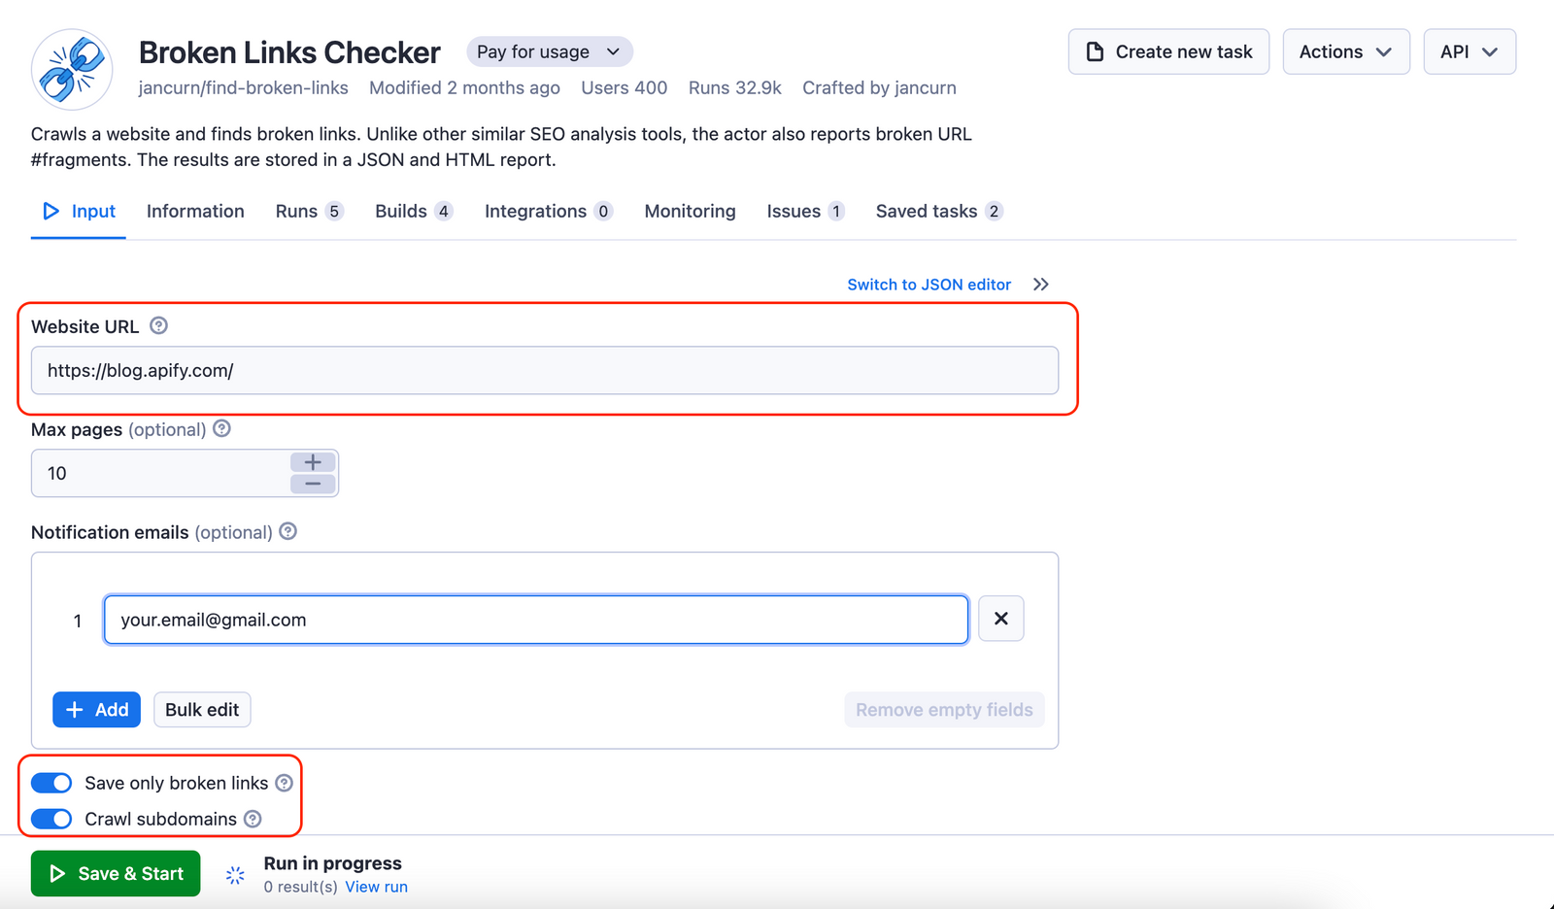
Task: Open the Switch to JSON editor link
Action: 929,284
